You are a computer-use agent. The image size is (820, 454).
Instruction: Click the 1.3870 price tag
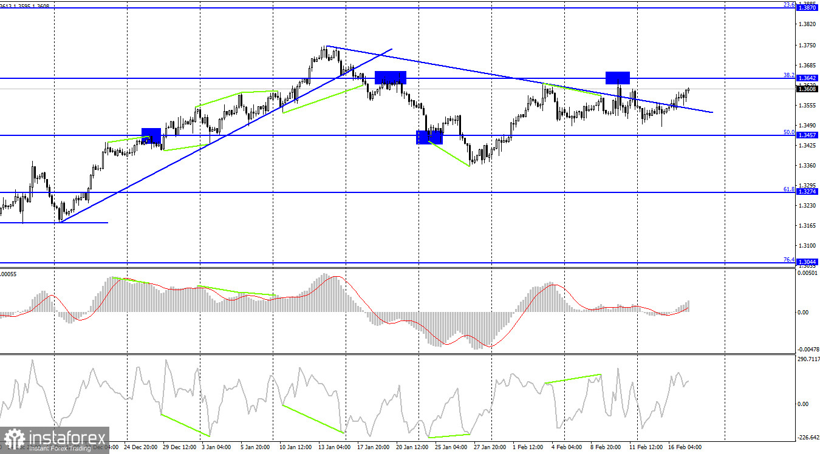pyautogui.click(x=807, y=8)
